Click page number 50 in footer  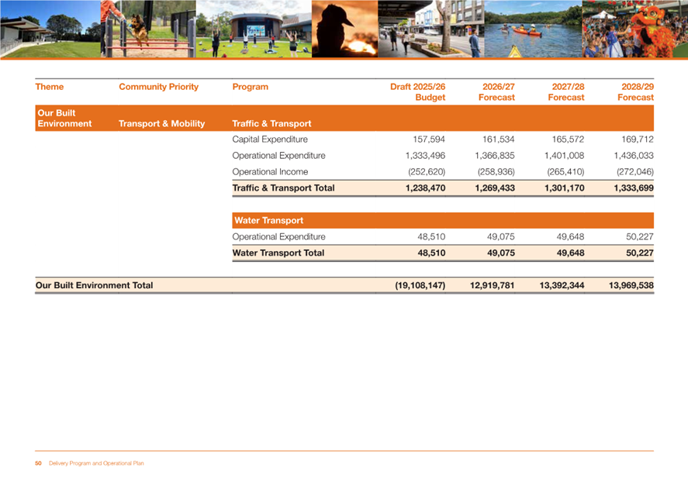(x=38, y=463)
